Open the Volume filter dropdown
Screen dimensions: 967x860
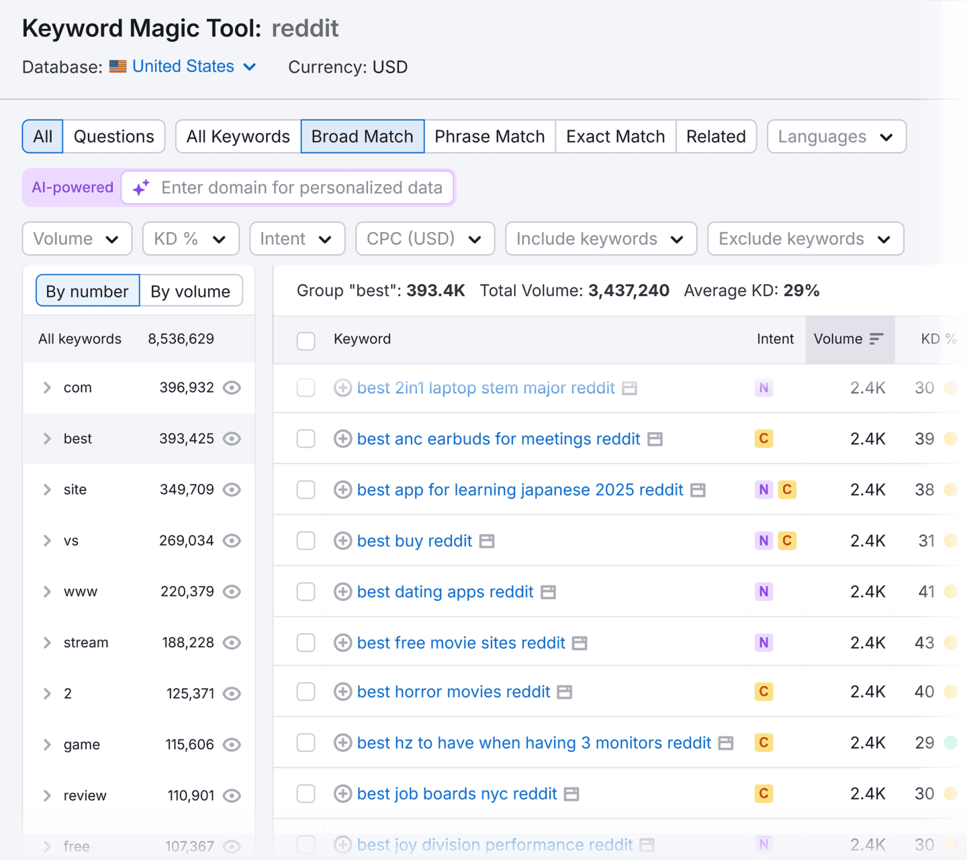[x=77, y=238]
